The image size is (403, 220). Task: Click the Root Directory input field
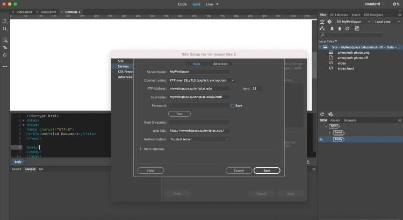click(199, 123)
